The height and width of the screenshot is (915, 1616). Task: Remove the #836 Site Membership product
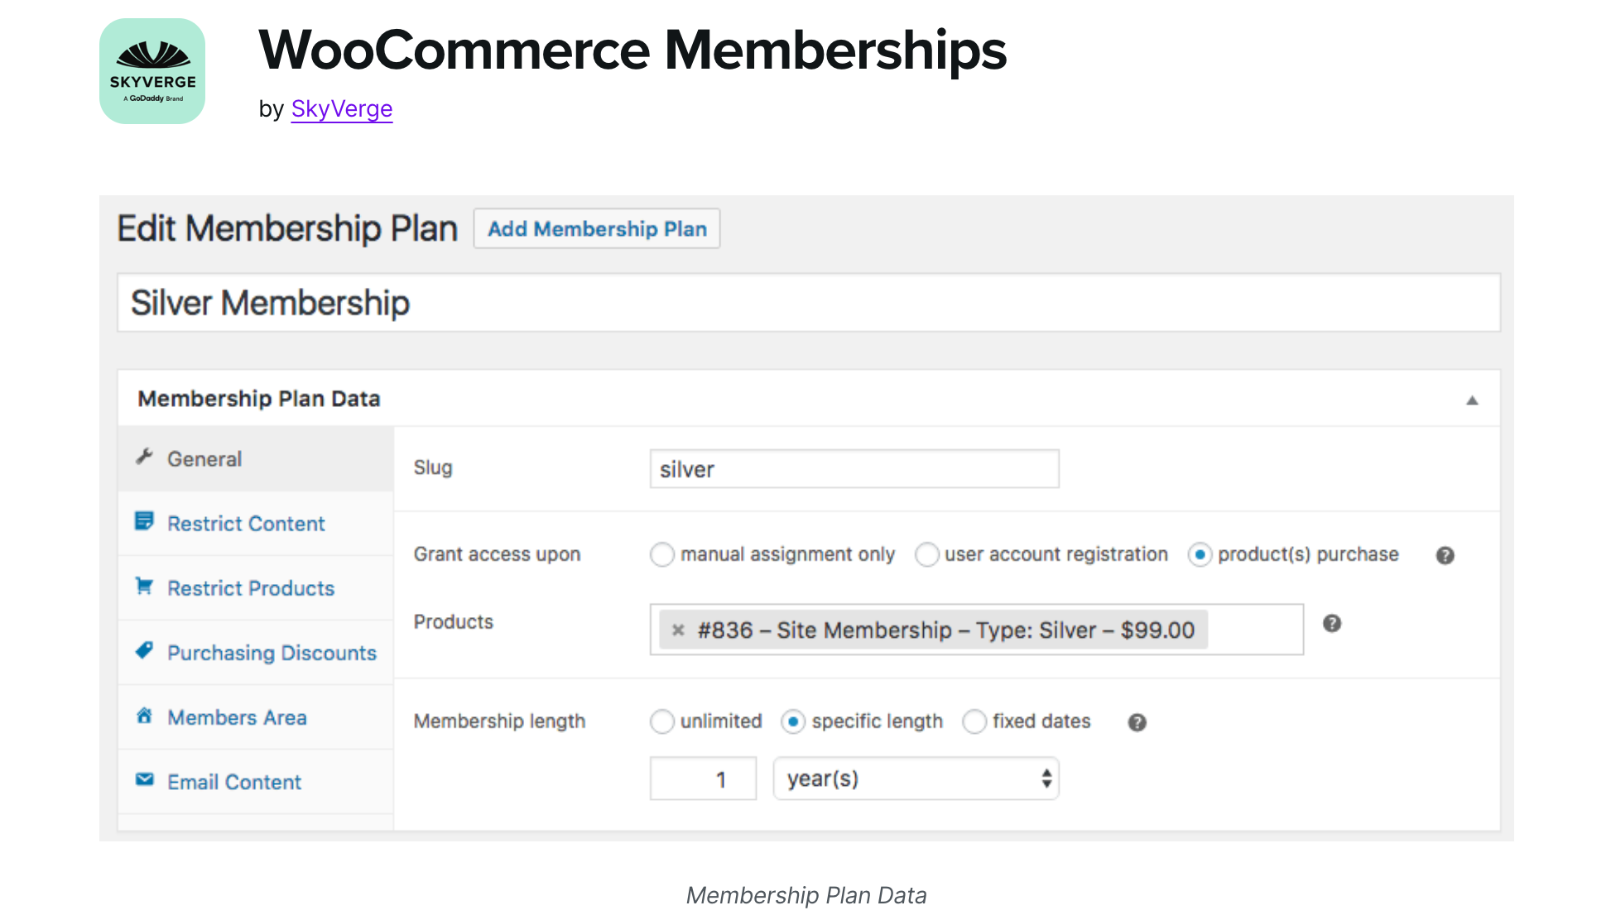(x=678, y=630)
